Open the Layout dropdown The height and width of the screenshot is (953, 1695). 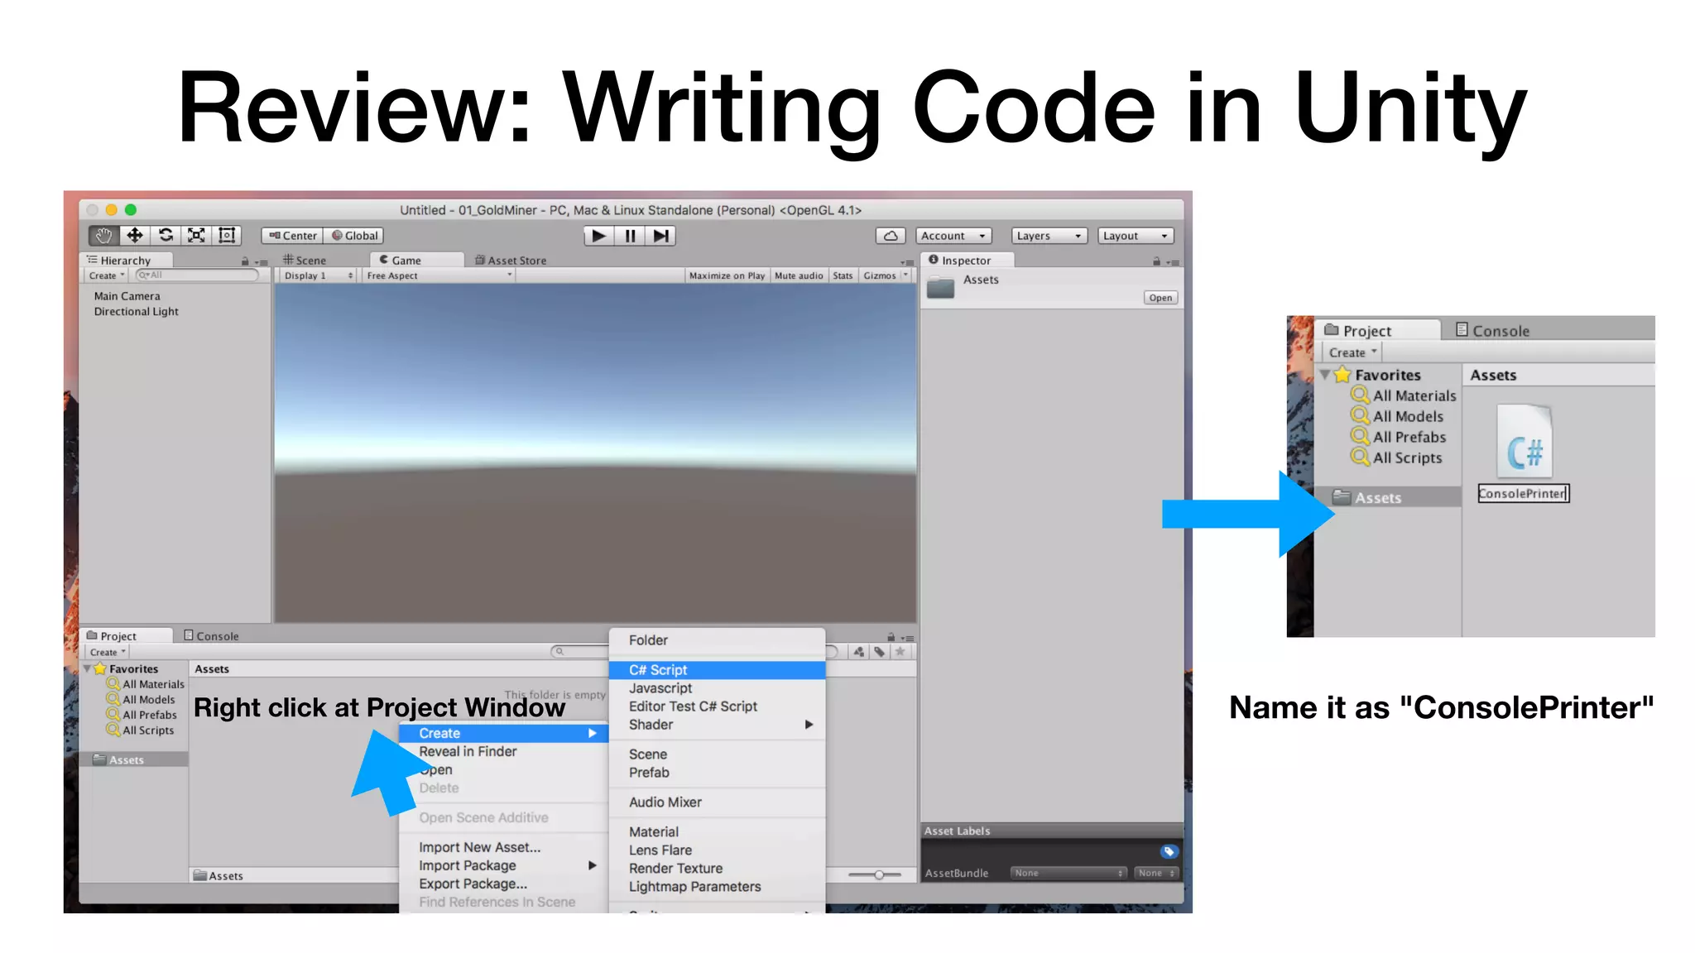pyautogui.click(x=1136, y=236)
